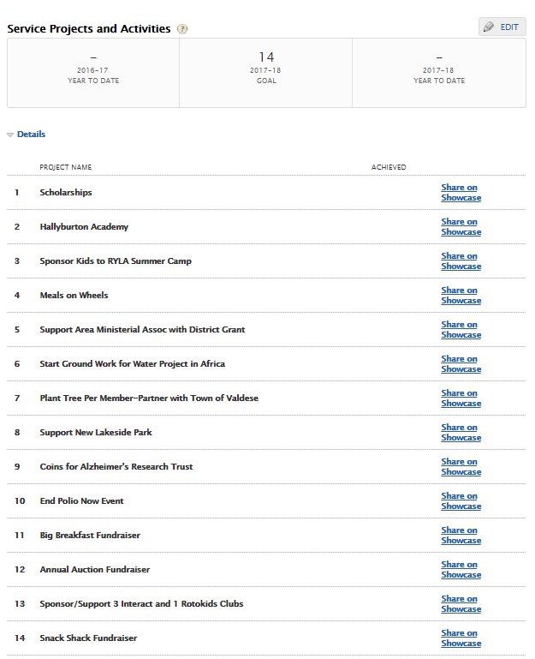Click the ACHIEVED column header
The width and height of the screenshot is (535, 659).
click(x=389, y=167)
